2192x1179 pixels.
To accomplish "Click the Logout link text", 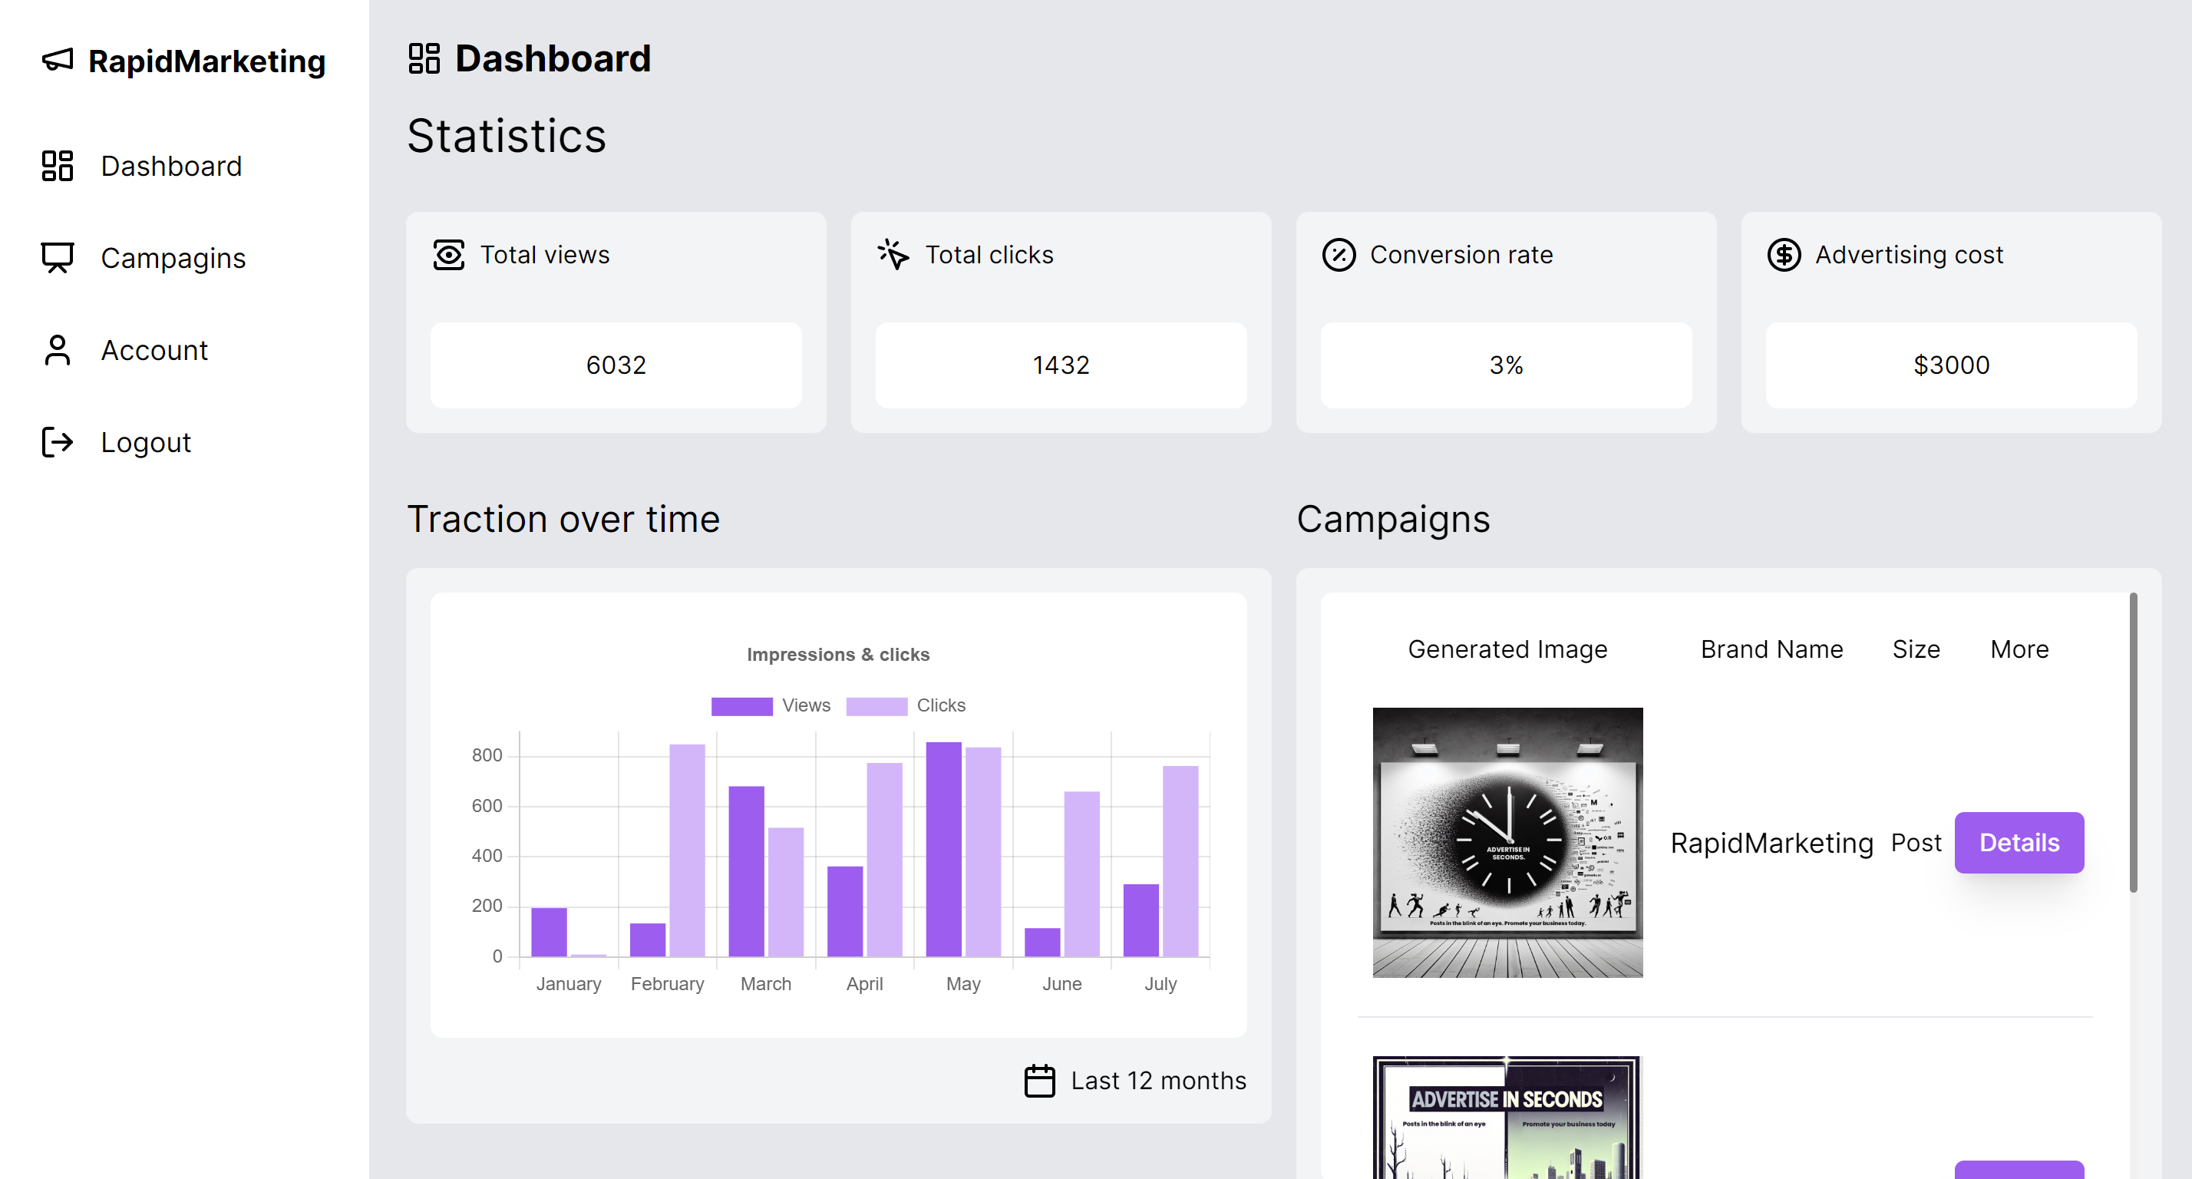I will pyautogui.click(x=146, y=442).
